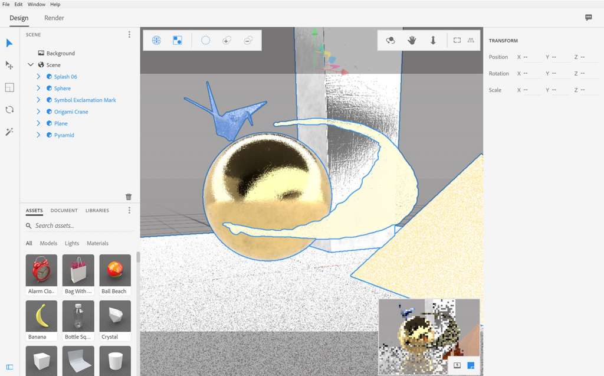Click the Frame Selection icon in camera toolbar
The height and width of the screenshot is (376, 604).
457,40
